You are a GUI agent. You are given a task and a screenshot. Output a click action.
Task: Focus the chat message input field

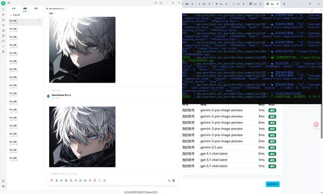[x=112, y=174]
